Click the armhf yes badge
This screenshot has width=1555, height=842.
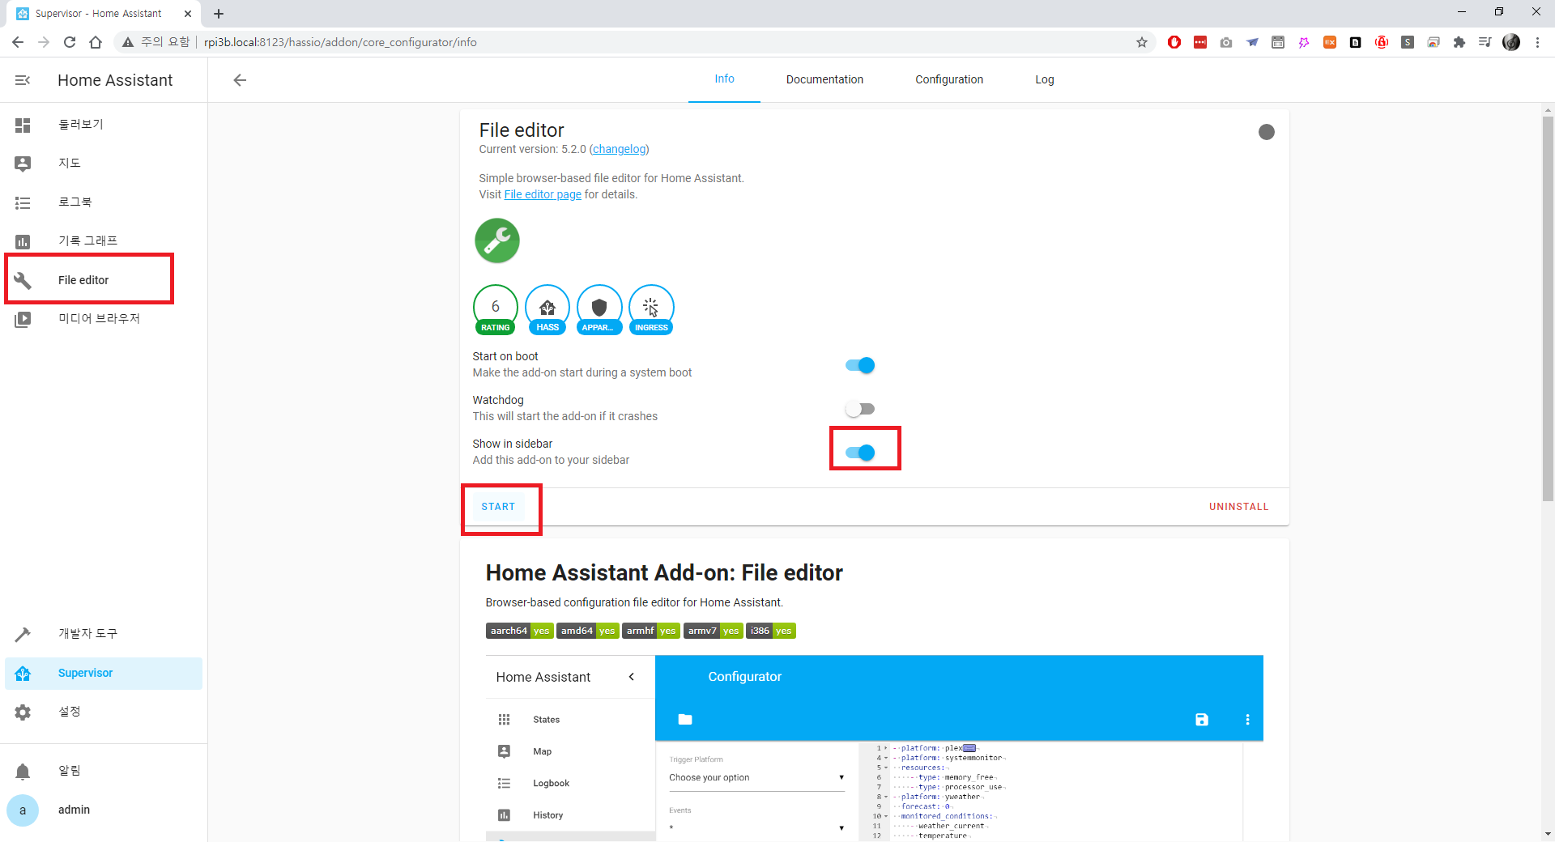(x=650, y=631)
